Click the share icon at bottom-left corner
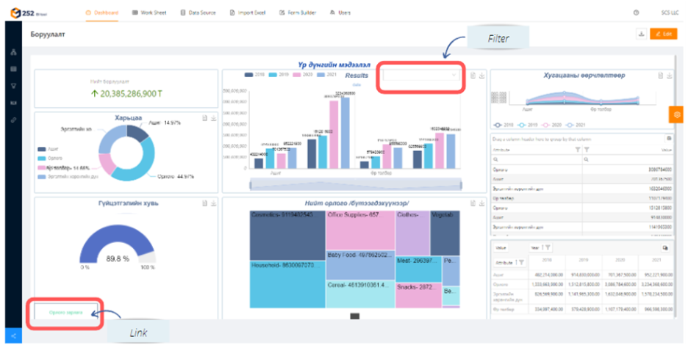The height and width of the screenshot is (345, 691). tap(13, 335)
